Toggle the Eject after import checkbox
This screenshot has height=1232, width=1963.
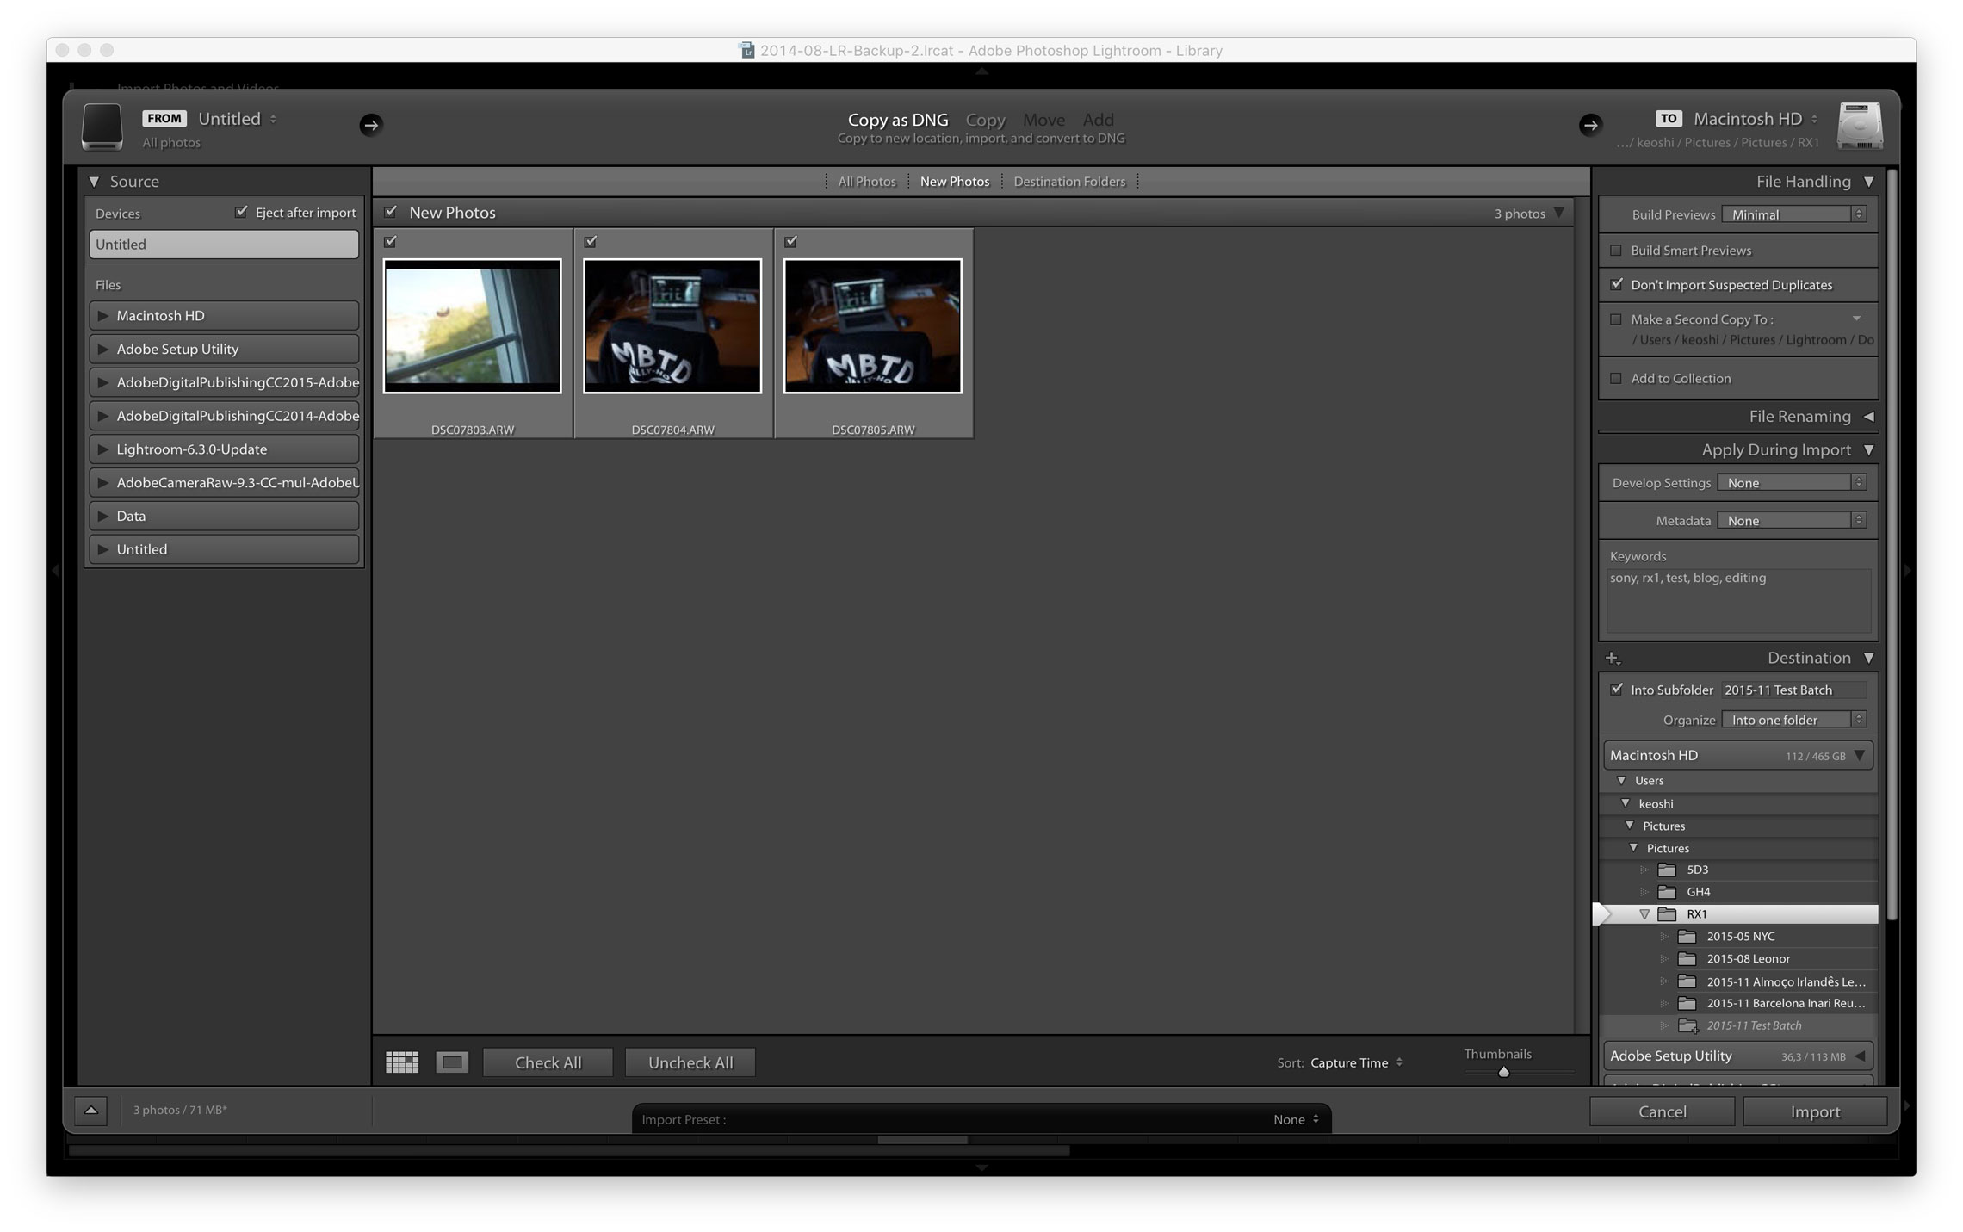(243, 212)
